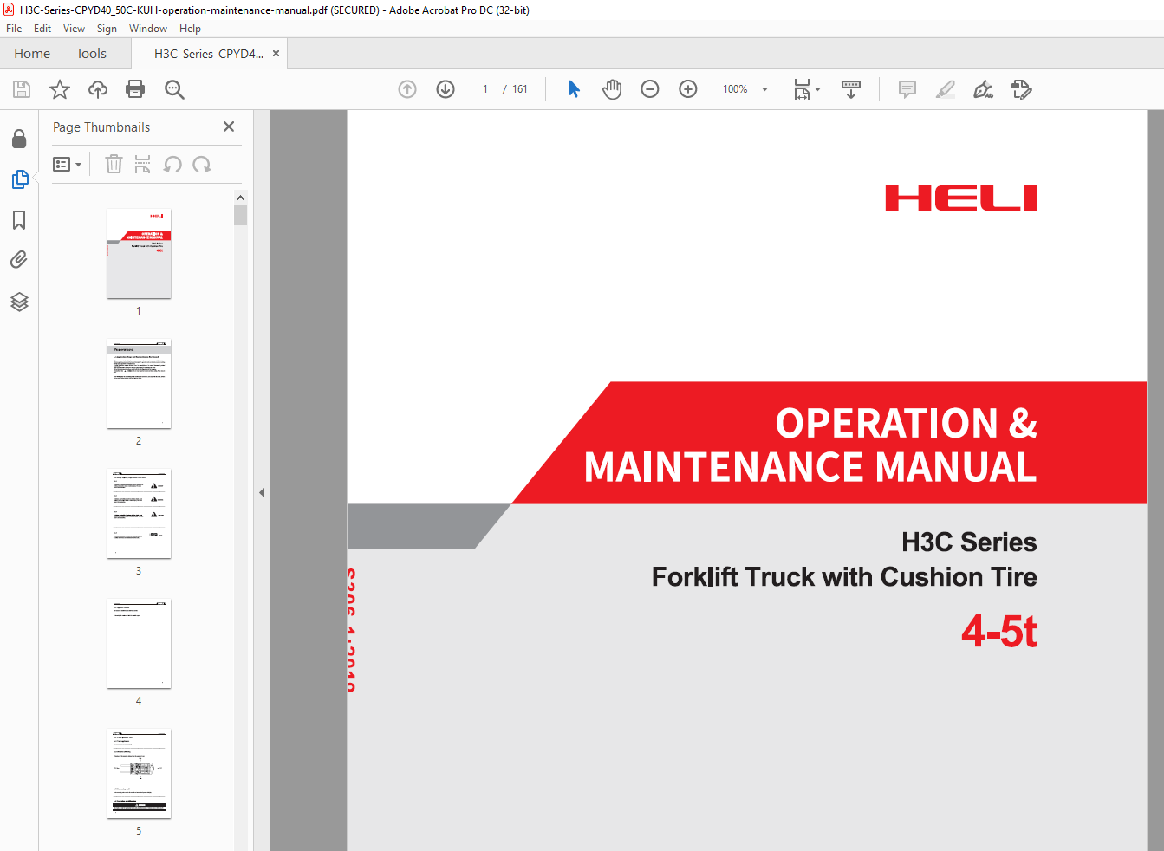Select the H3C-Series-CPYD4... document tab
The image size is (1164, 851).
[x=209, y=54]
